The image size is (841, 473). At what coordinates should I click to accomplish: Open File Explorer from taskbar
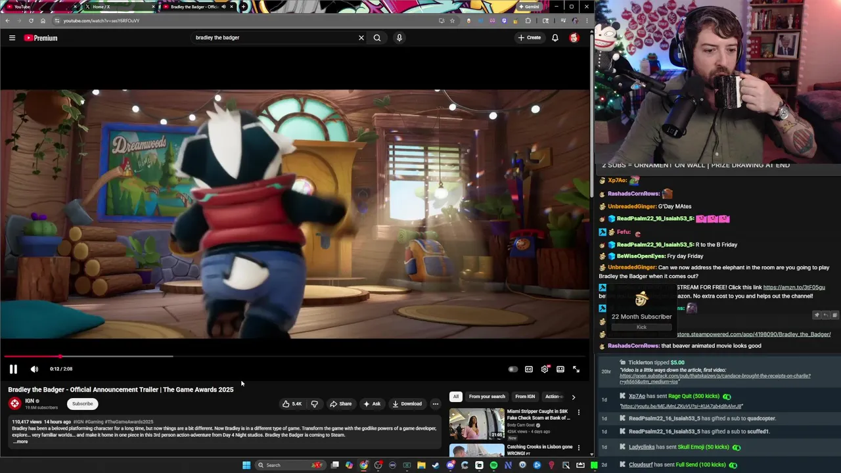[x=421, y=465]
